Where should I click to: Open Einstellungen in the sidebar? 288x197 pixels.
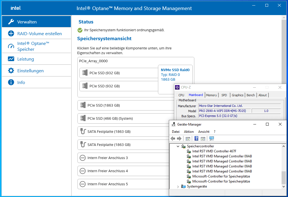click(x=36, y=71)
